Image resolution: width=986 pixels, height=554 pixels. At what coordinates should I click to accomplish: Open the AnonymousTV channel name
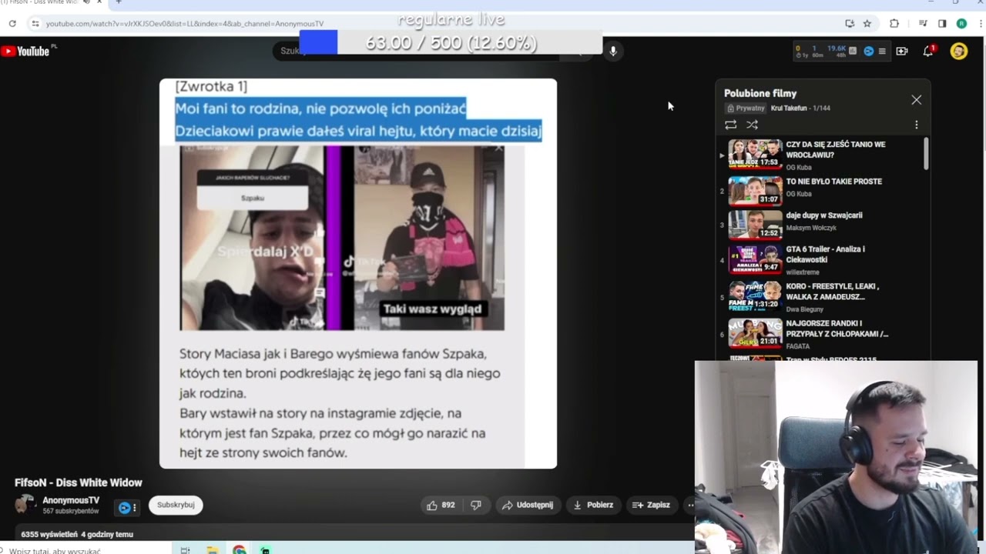(71, 501)
